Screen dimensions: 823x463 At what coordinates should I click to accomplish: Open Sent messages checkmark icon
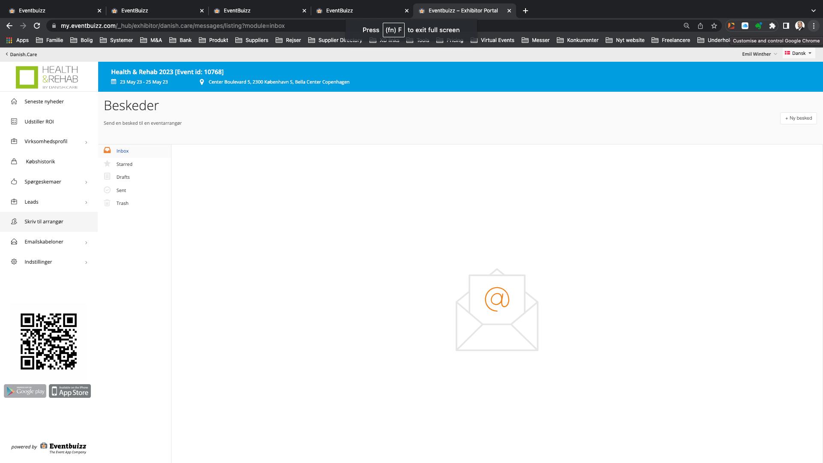[107, 190]
